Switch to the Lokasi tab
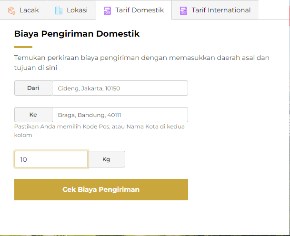290x236 pixels. pyautogui.click(x=71, y=10)
